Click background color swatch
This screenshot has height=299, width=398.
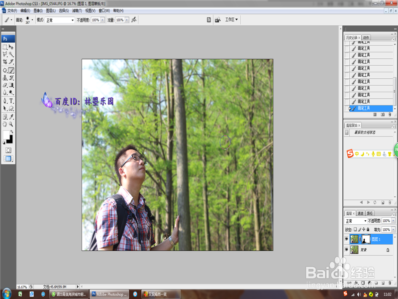click(x=11, y=141)
